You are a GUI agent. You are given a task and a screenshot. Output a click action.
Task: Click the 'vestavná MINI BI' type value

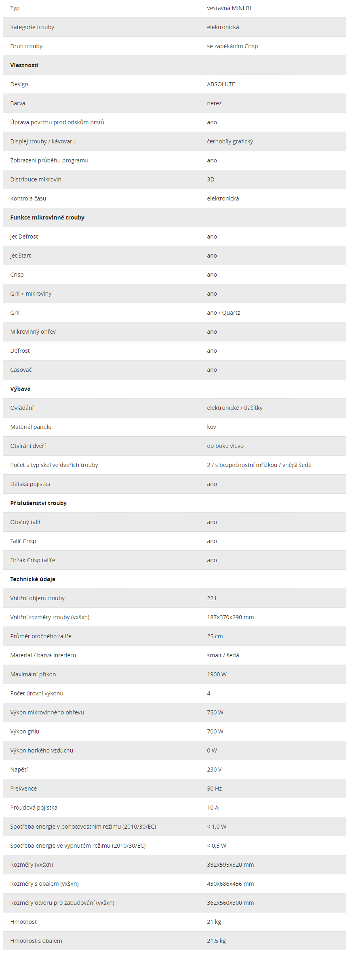tap(229, 8)
